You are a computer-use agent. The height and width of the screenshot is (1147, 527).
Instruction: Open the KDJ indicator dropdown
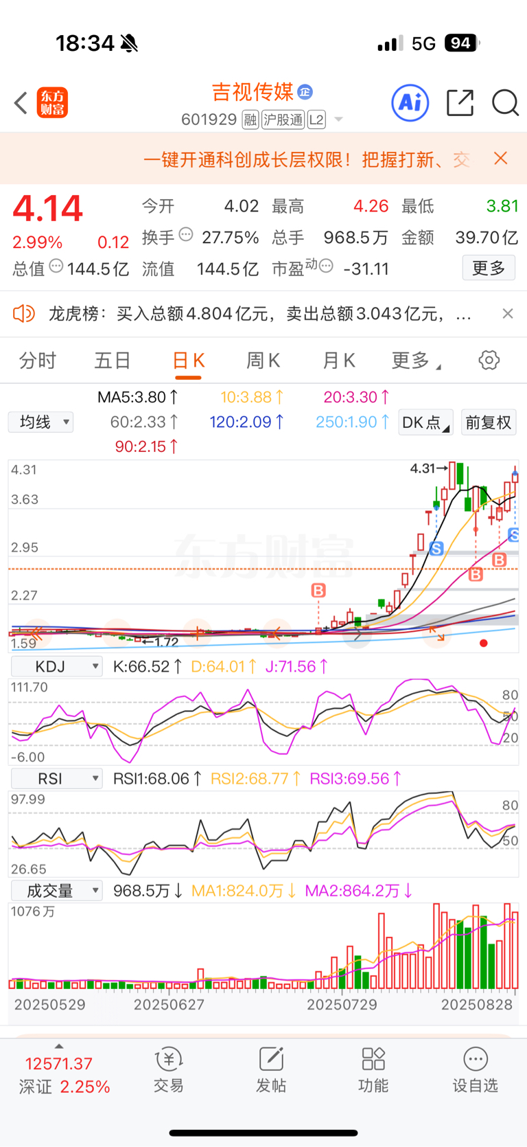57,666
